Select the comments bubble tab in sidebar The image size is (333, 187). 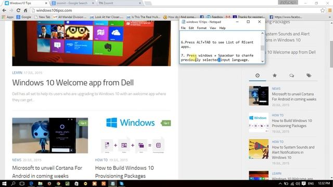click(291, 75)
